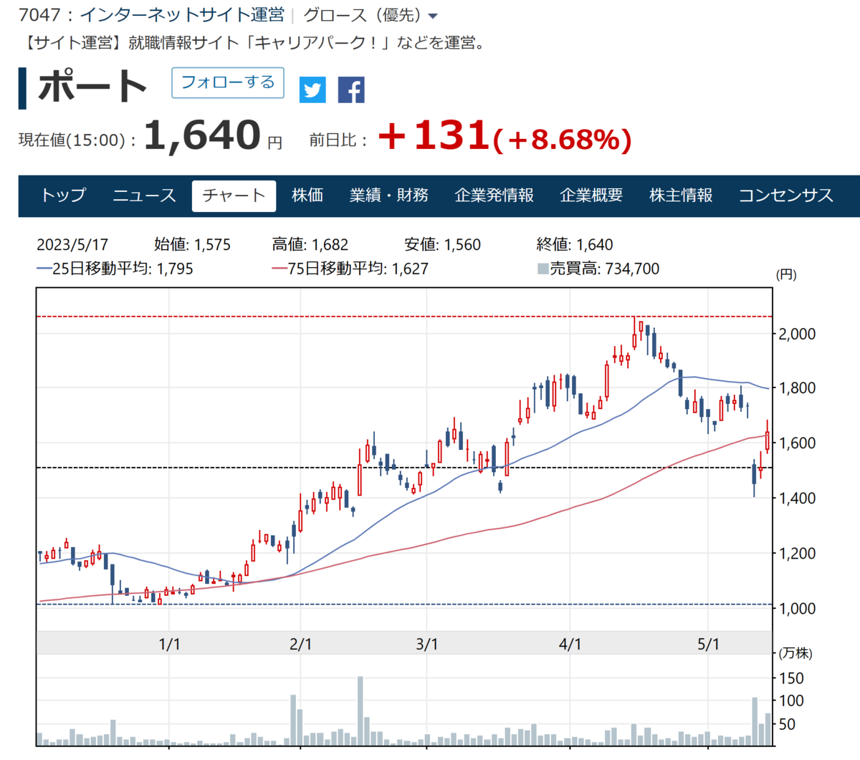Click the latest red candlestick on chart
This screenshot has width=860, height=760.
[x=768, y=437]
